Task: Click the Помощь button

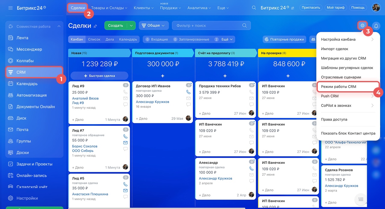Action: click(x=358, y=8)
